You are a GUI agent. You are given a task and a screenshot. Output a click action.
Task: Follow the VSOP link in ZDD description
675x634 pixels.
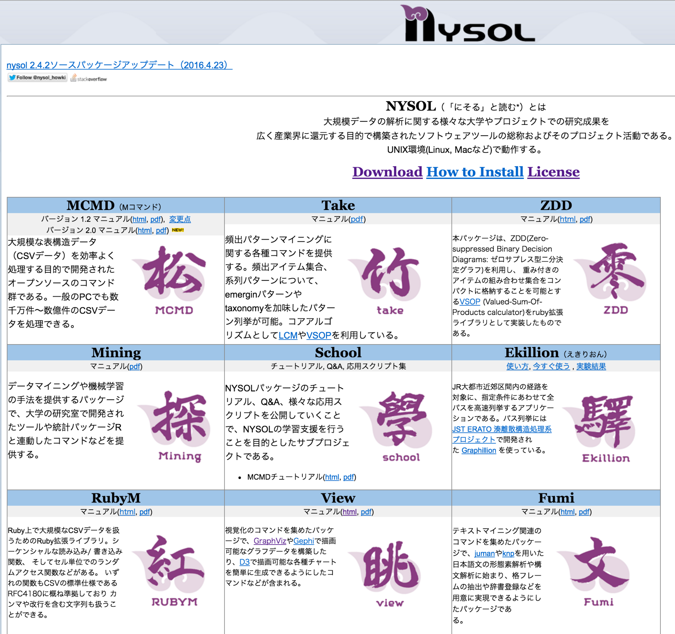coord(470,301)
